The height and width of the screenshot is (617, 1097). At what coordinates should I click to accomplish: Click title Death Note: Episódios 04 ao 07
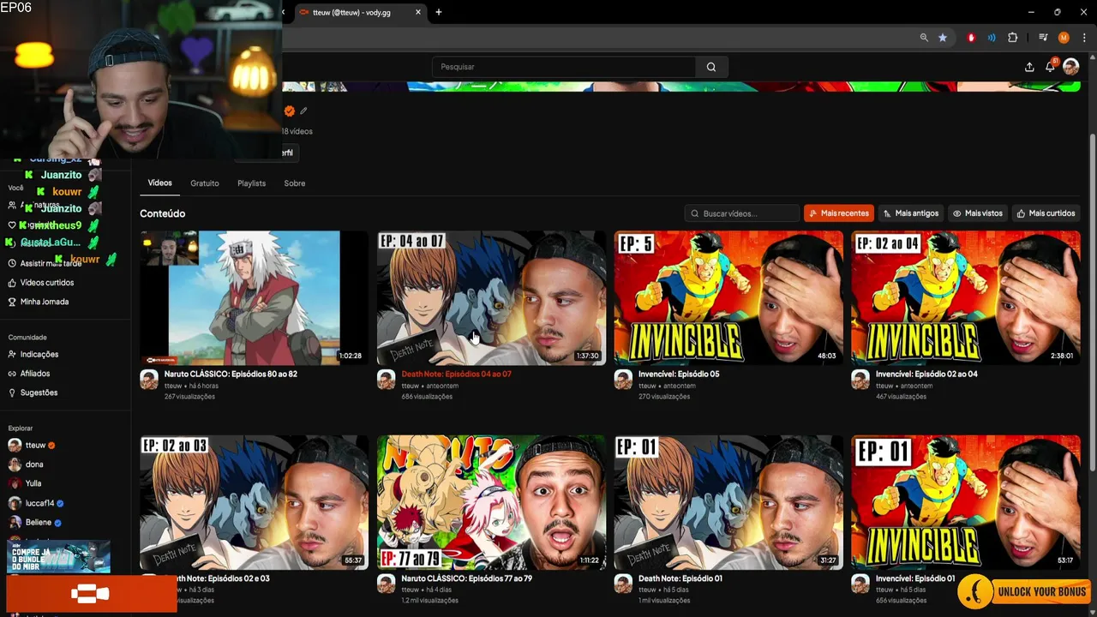(x=456, y=374)
